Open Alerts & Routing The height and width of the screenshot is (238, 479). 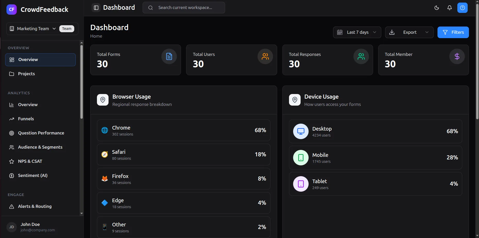point(40,207)
